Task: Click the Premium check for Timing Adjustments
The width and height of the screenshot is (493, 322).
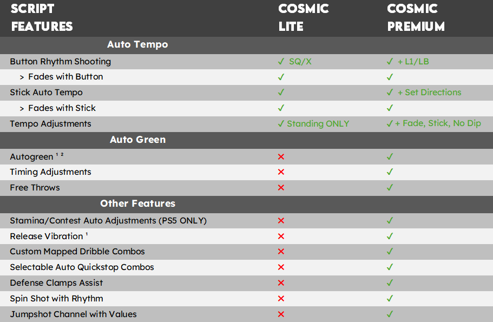Action: (390, 172)
